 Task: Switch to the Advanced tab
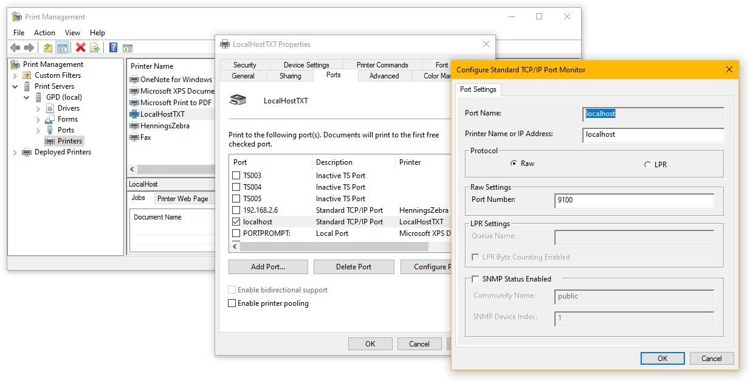coord(384,76)
